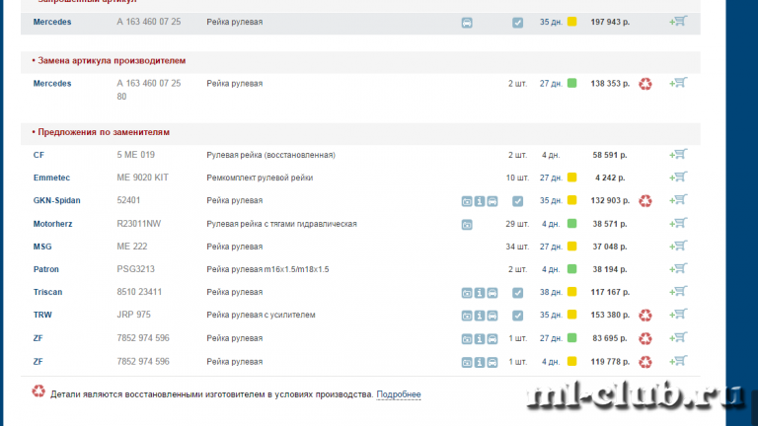
Task: Click the price '4 242 р.'
Action: pyautogui.click(x=610, y=177)
